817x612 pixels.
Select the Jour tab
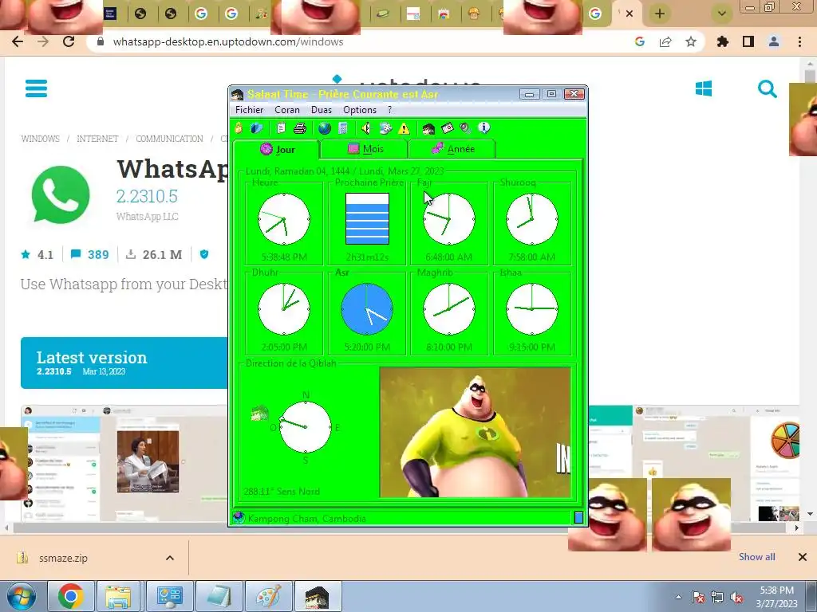coord(277,149)
